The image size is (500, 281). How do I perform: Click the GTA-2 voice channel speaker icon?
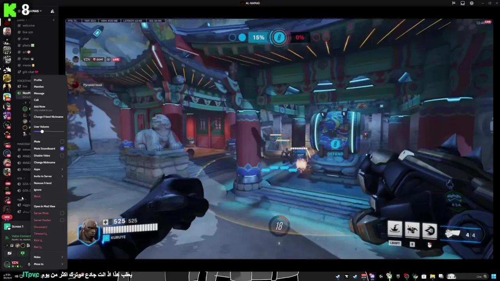click(19, 190)
